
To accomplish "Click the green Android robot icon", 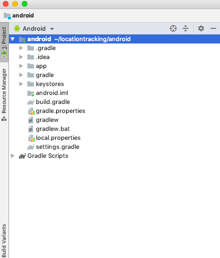I will (x=17, y=28).
